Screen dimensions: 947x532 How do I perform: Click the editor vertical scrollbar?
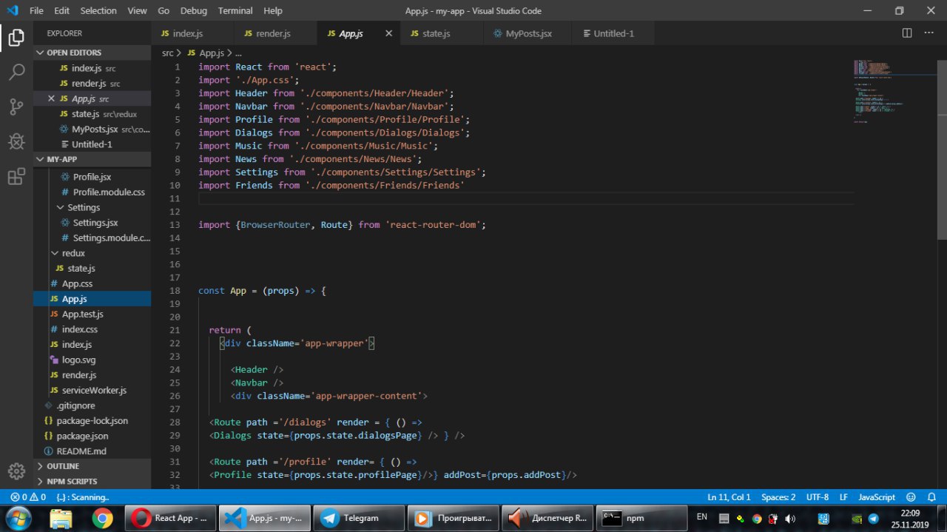[x=942, y=148]
